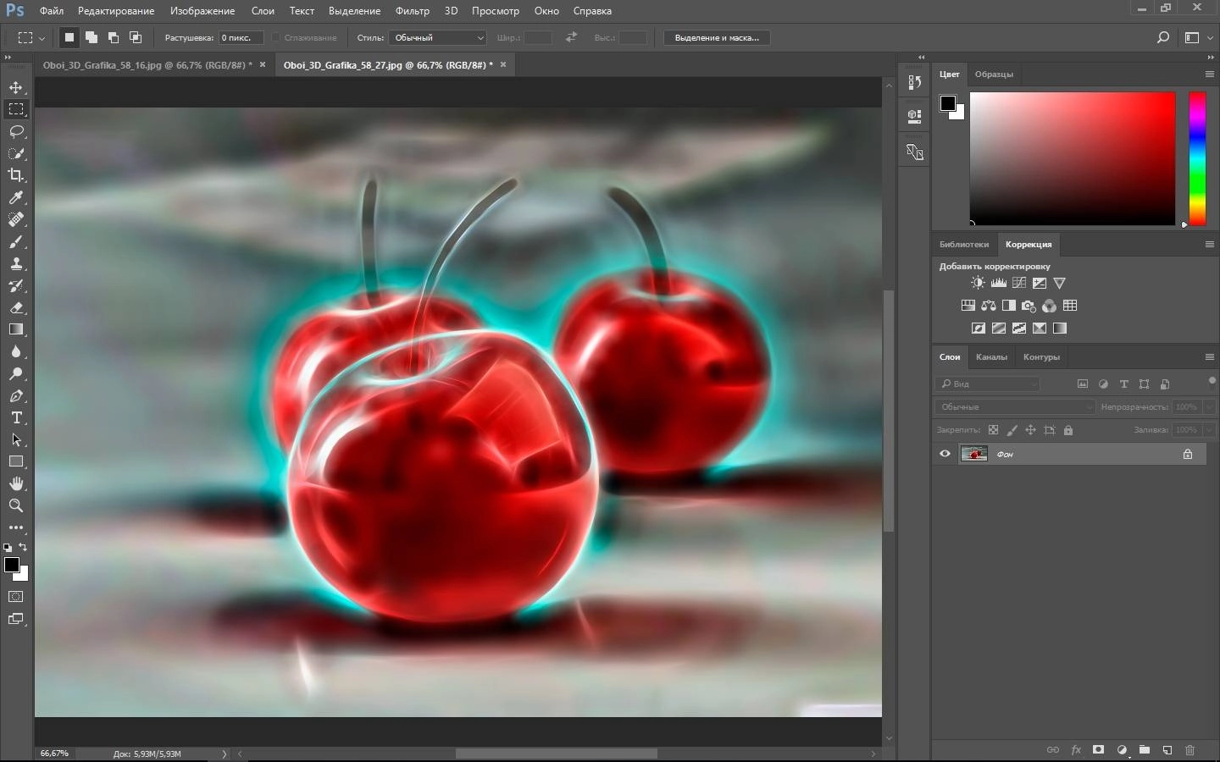Select the Pen tool
1220x762 pixels.
(x=16, y=395)
